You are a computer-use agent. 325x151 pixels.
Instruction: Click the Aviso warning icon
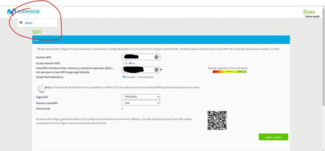tap(41, 88)
